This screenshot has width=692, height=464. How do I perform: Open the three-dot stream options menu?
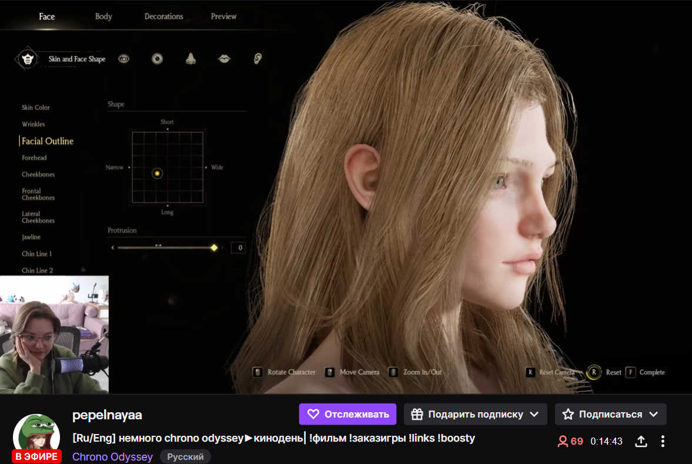click(663, 441)
